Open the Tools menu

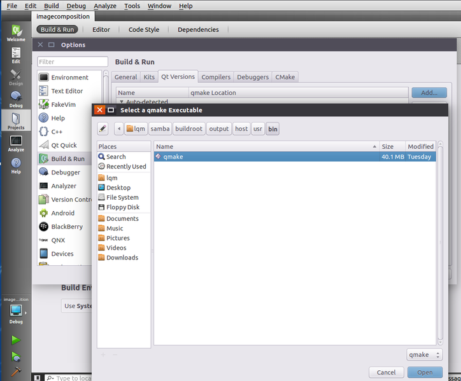132,6
